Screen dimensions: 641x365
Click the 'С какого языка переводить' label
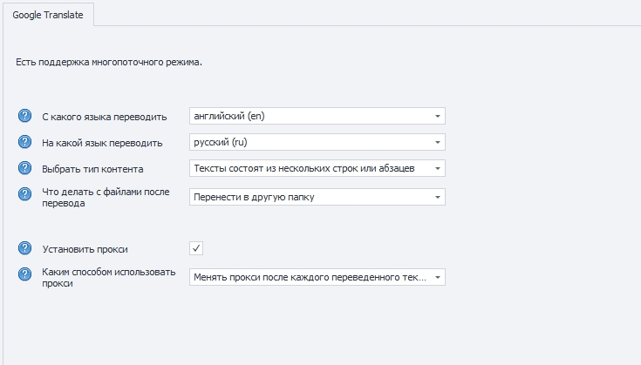(x=105, y=117)
